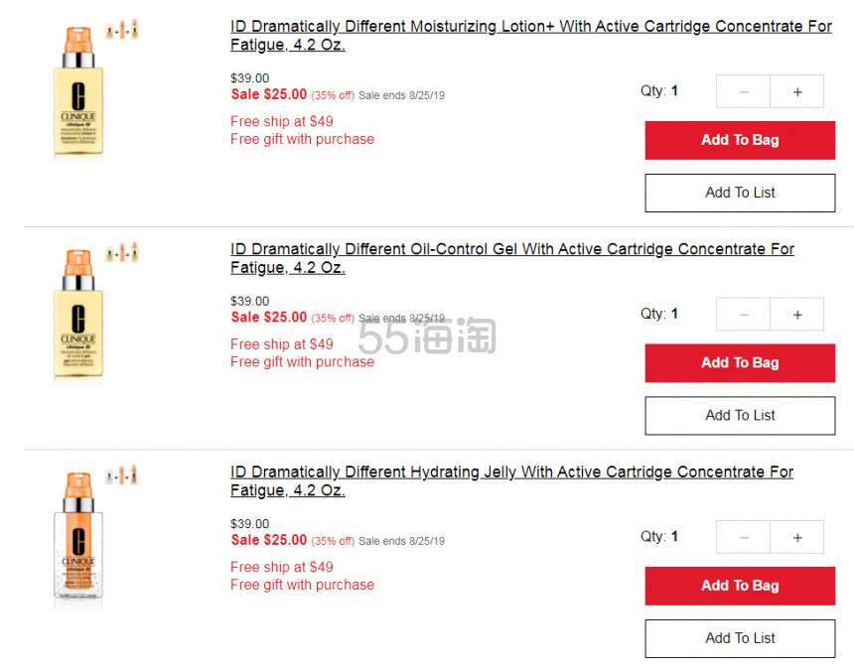The width and height of the screenshot is (854, 672).
Task: Add Oil-Control Gel to bag
Action: point(740,362)
